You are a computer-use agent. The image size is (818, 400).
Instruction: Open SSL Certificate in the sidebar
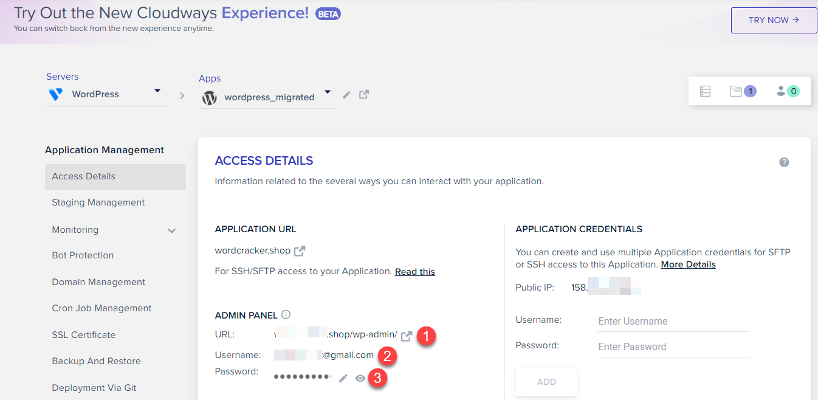(x=83, y=335)
